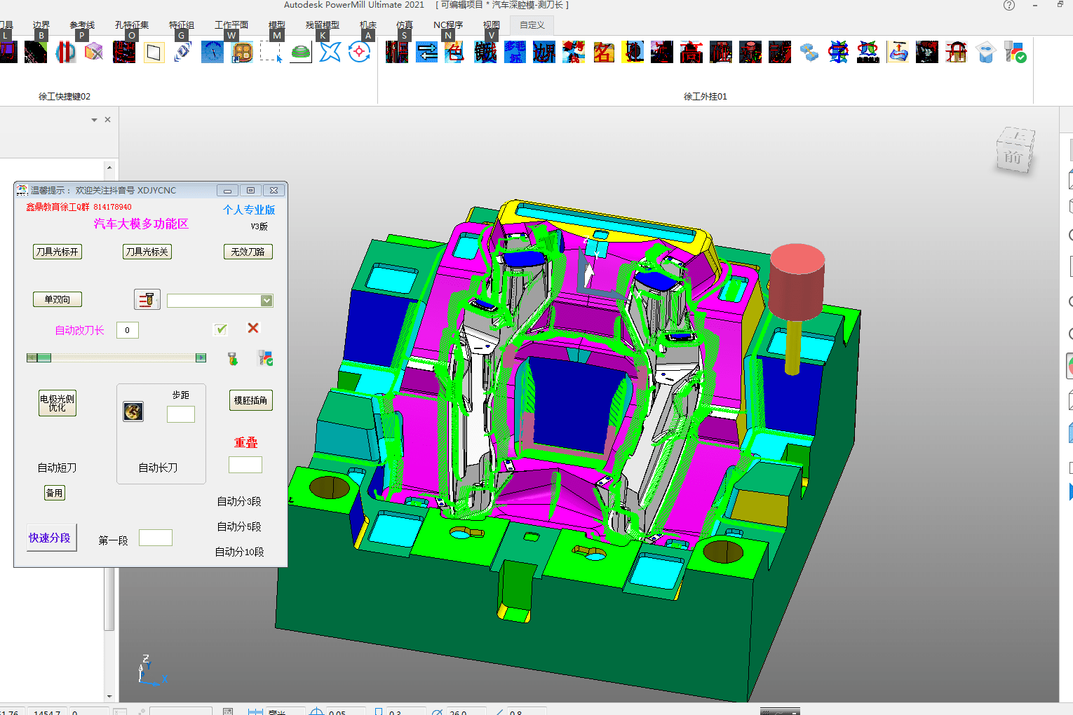
Task: Click the blue swap arrows toolbar icon
Action: 426,52
